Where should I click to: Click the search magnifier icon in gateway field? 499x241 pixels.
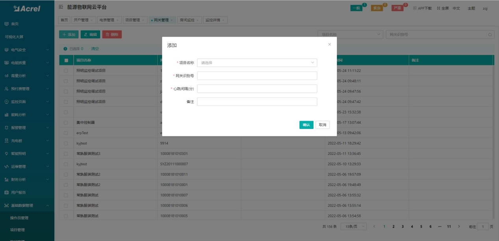click(490, 35)
